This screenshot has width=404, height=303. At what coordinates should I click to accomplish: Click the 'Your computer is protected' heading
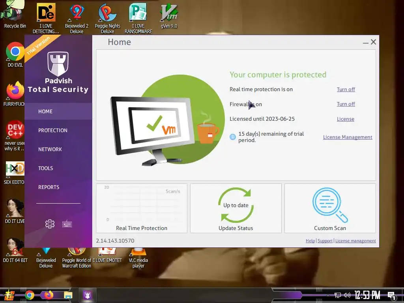pyautogui.click(x=278, y=75)
